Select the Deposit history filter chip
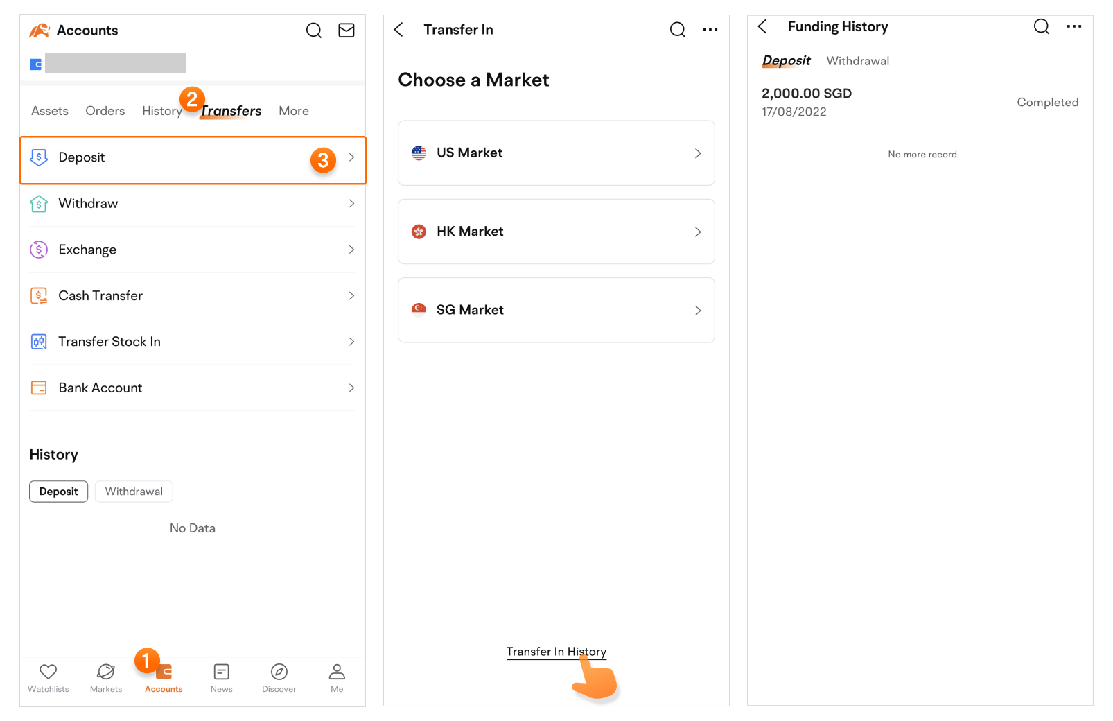 pos(59,492)
